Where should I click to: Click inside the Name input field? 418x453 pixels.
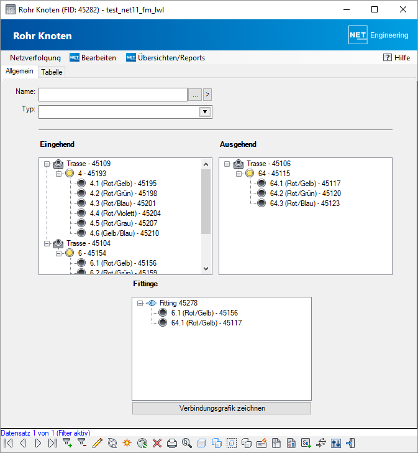[112, 95]
